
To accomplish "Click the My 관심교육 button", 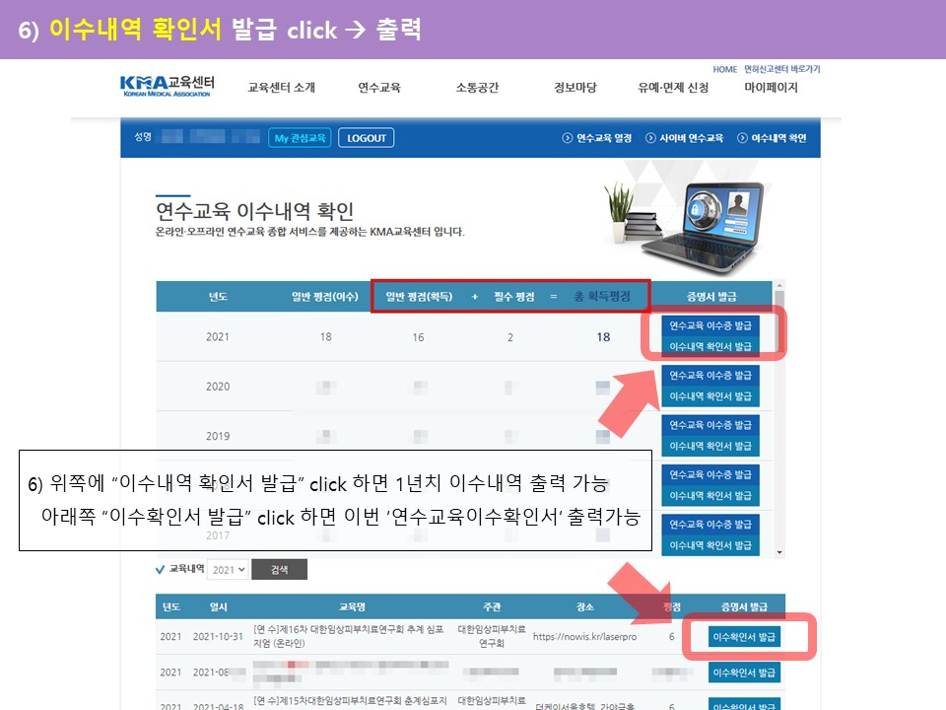I will (x=300, y=138).
